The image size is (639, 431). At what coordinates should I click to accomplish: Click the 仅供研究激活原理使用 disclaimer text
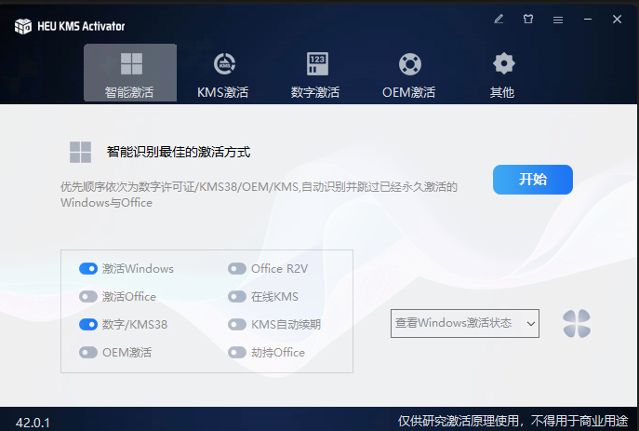[x=513, y=421]
